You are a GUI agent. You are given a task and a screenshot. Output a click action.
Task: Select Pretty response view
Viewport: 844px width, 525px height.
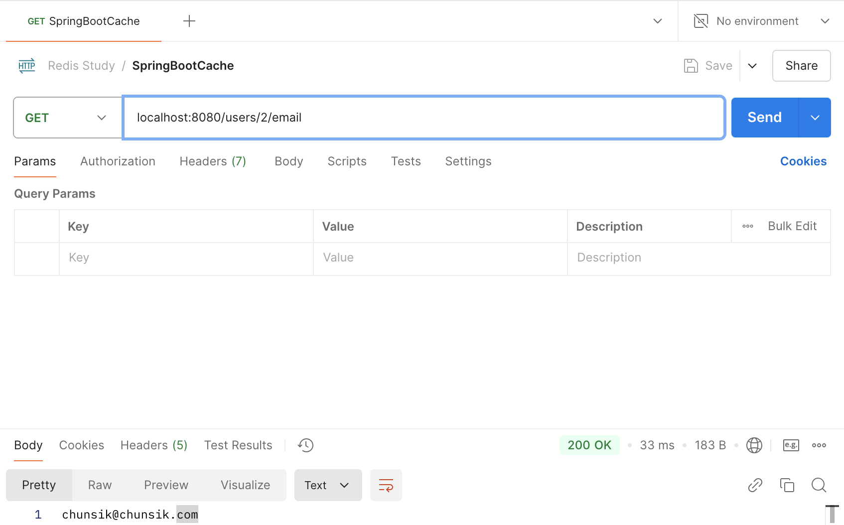click(x=39, y=485)
